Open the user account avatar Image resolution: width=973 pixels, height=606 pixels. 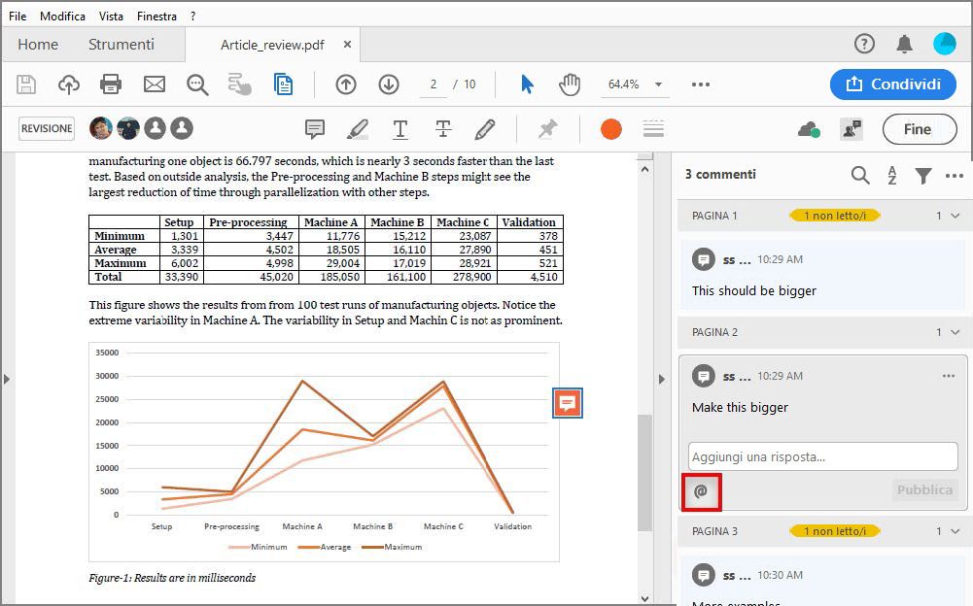point(945,44)
